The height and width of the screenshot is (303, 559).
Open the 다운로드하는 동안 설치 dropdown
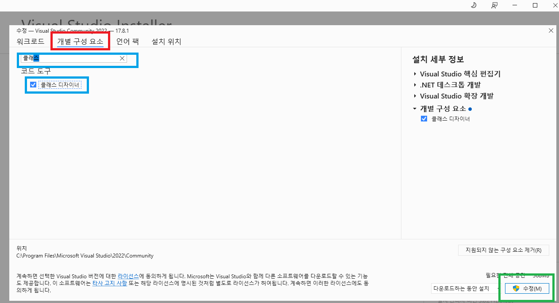click(465, 288)
